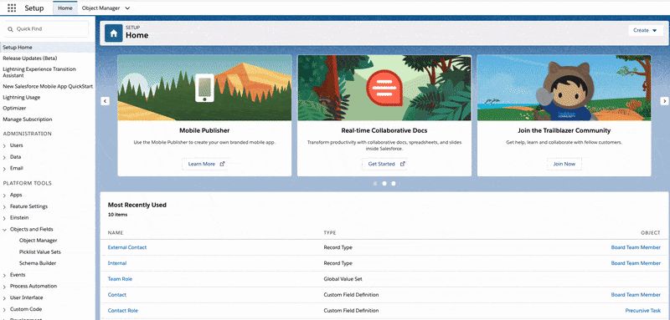Open Board Team Member in External Contact row
The image size is (670, 320).
point(636,247)
